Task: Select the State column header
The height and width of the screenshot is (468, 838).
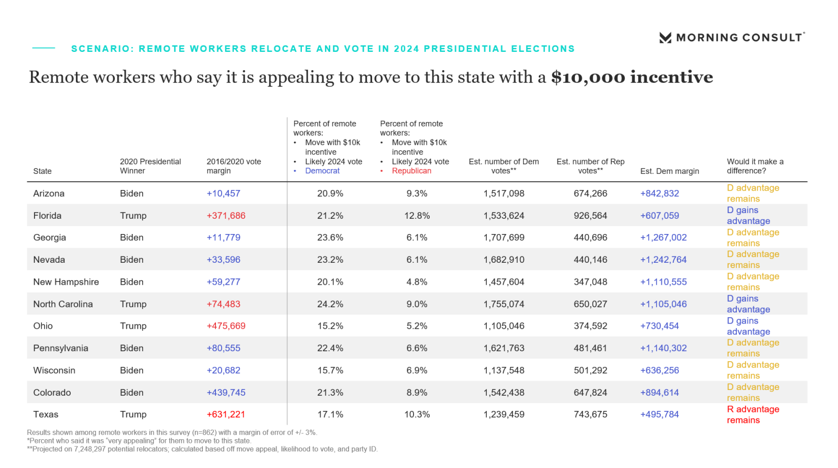Action: click(x=42, y=171)
